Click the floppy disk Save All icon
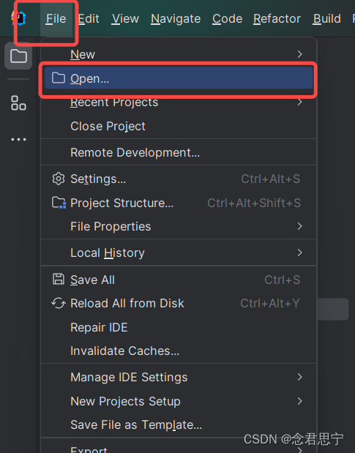 [x=59, y=280]
